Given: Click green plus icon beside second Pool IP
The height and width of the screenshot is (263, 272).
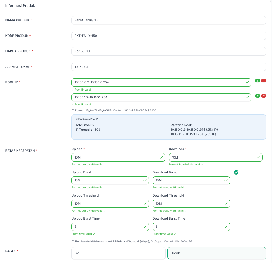Looking at the screenshot, I should (257, 96).
